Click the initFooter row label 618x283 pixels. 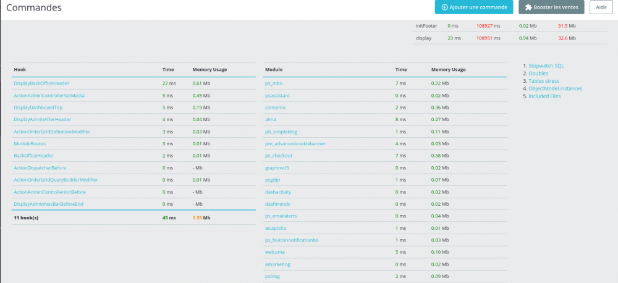coord(426,25)
